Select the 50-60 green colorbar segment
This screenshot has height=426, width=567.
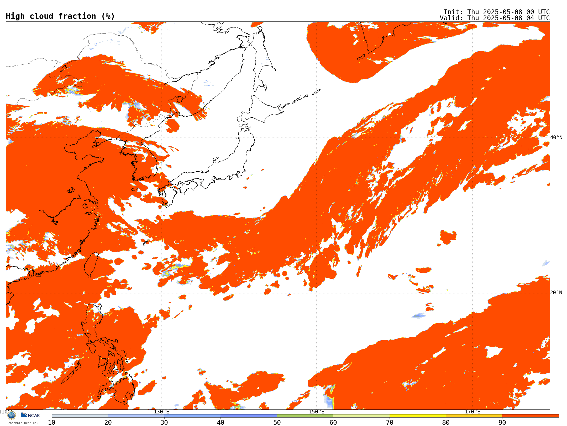(305, 416)
